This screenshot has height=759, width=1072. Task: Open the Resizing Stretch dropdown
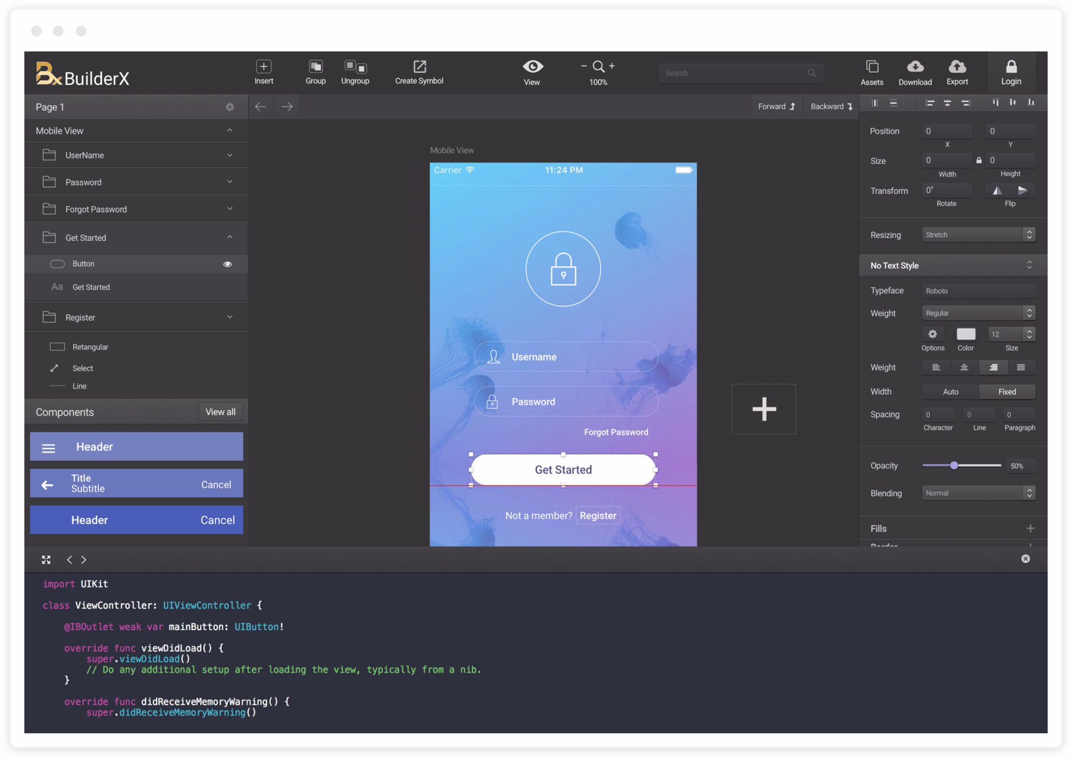pyautogui.click(x=978, y=235)
